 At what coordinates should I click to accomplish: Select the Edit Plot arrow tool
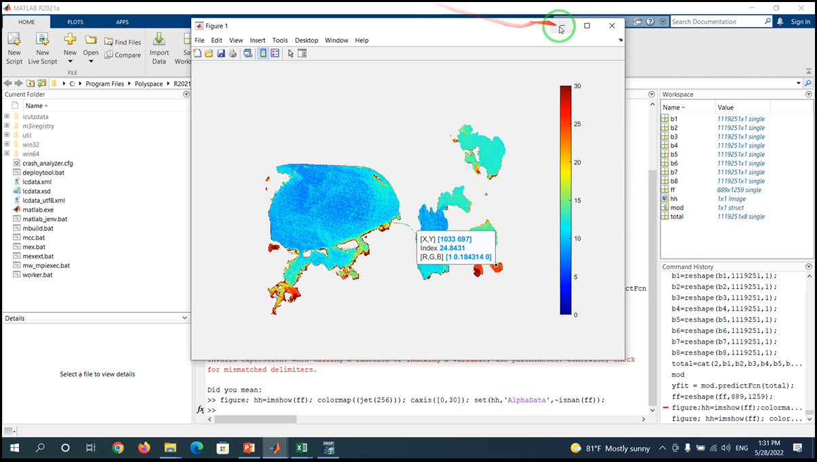pyautogui.click(x=291, y=53)
